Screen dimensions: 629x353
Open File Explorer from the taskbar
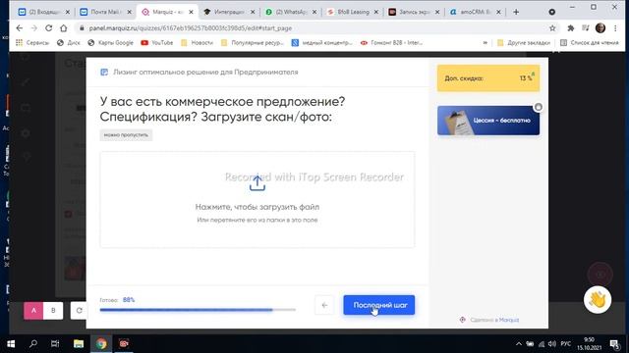click(x=79, y=344)
